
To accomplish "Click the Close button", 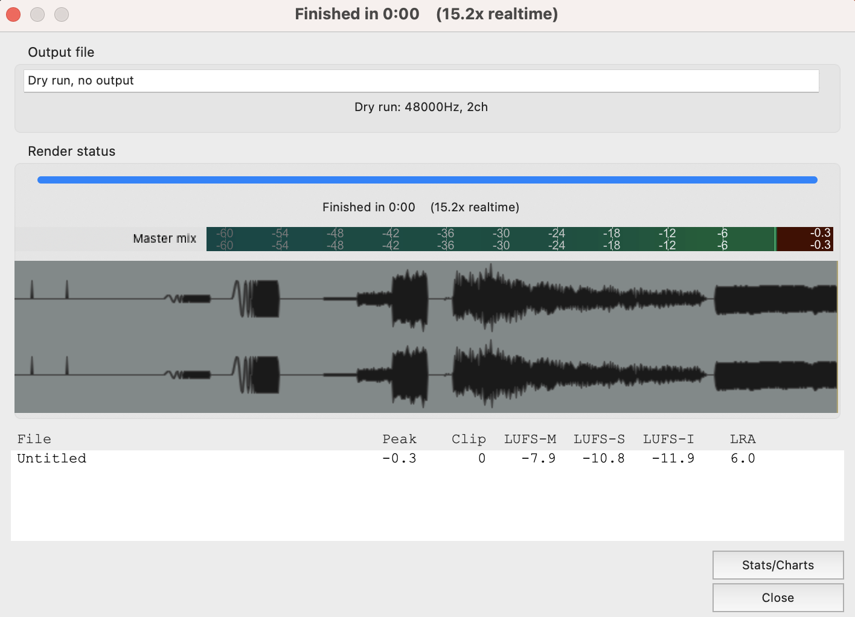I will (x=778, y=598).
